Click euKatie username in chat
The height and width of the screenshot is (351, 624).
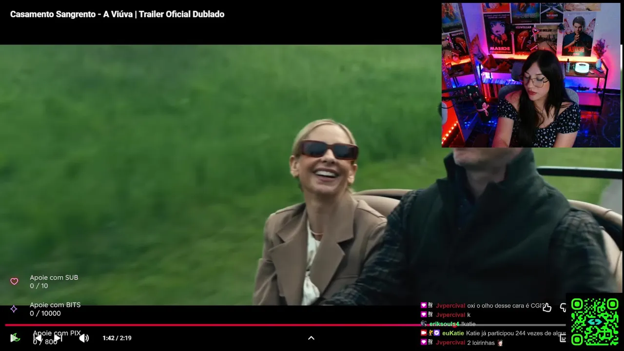[x=453, y=333]
